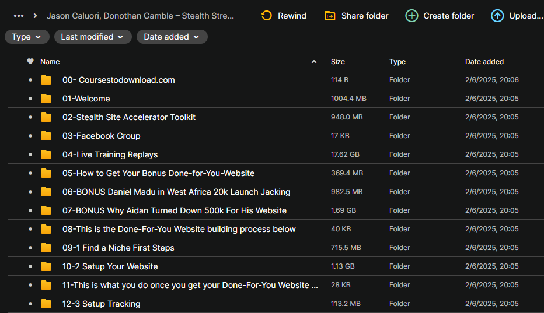This screenshot has width=544, height=313.
Task: Open the Type filter dropdown
Action: click(x=27, y=37)
